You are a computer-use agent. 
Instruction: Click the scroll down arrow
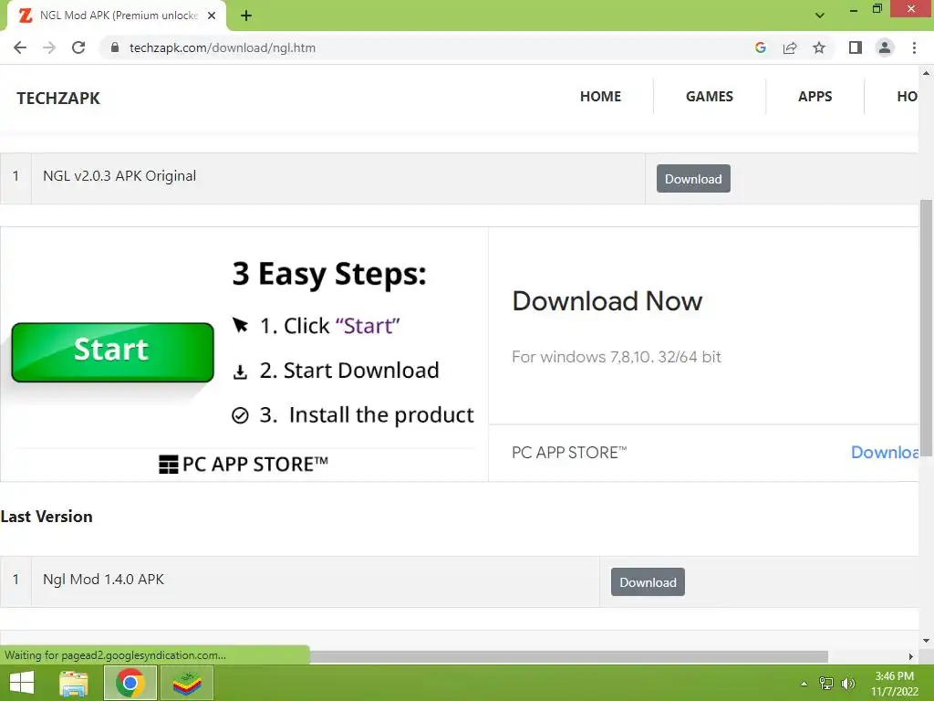pyautogui.click(x=927, y=641)
